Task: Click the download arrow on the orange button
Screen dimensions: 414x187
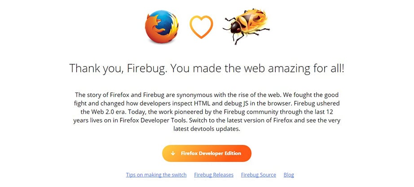Action: [x=173, y=153]
